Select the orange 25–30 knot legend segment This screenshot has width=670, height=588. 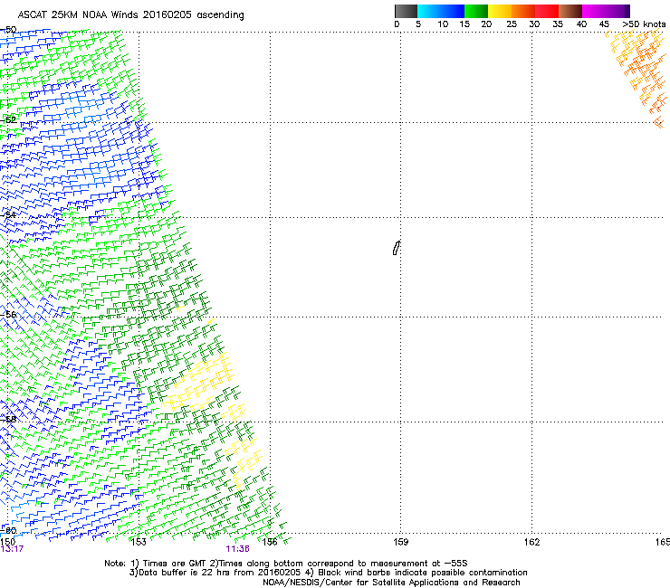(x=523, y=11)
